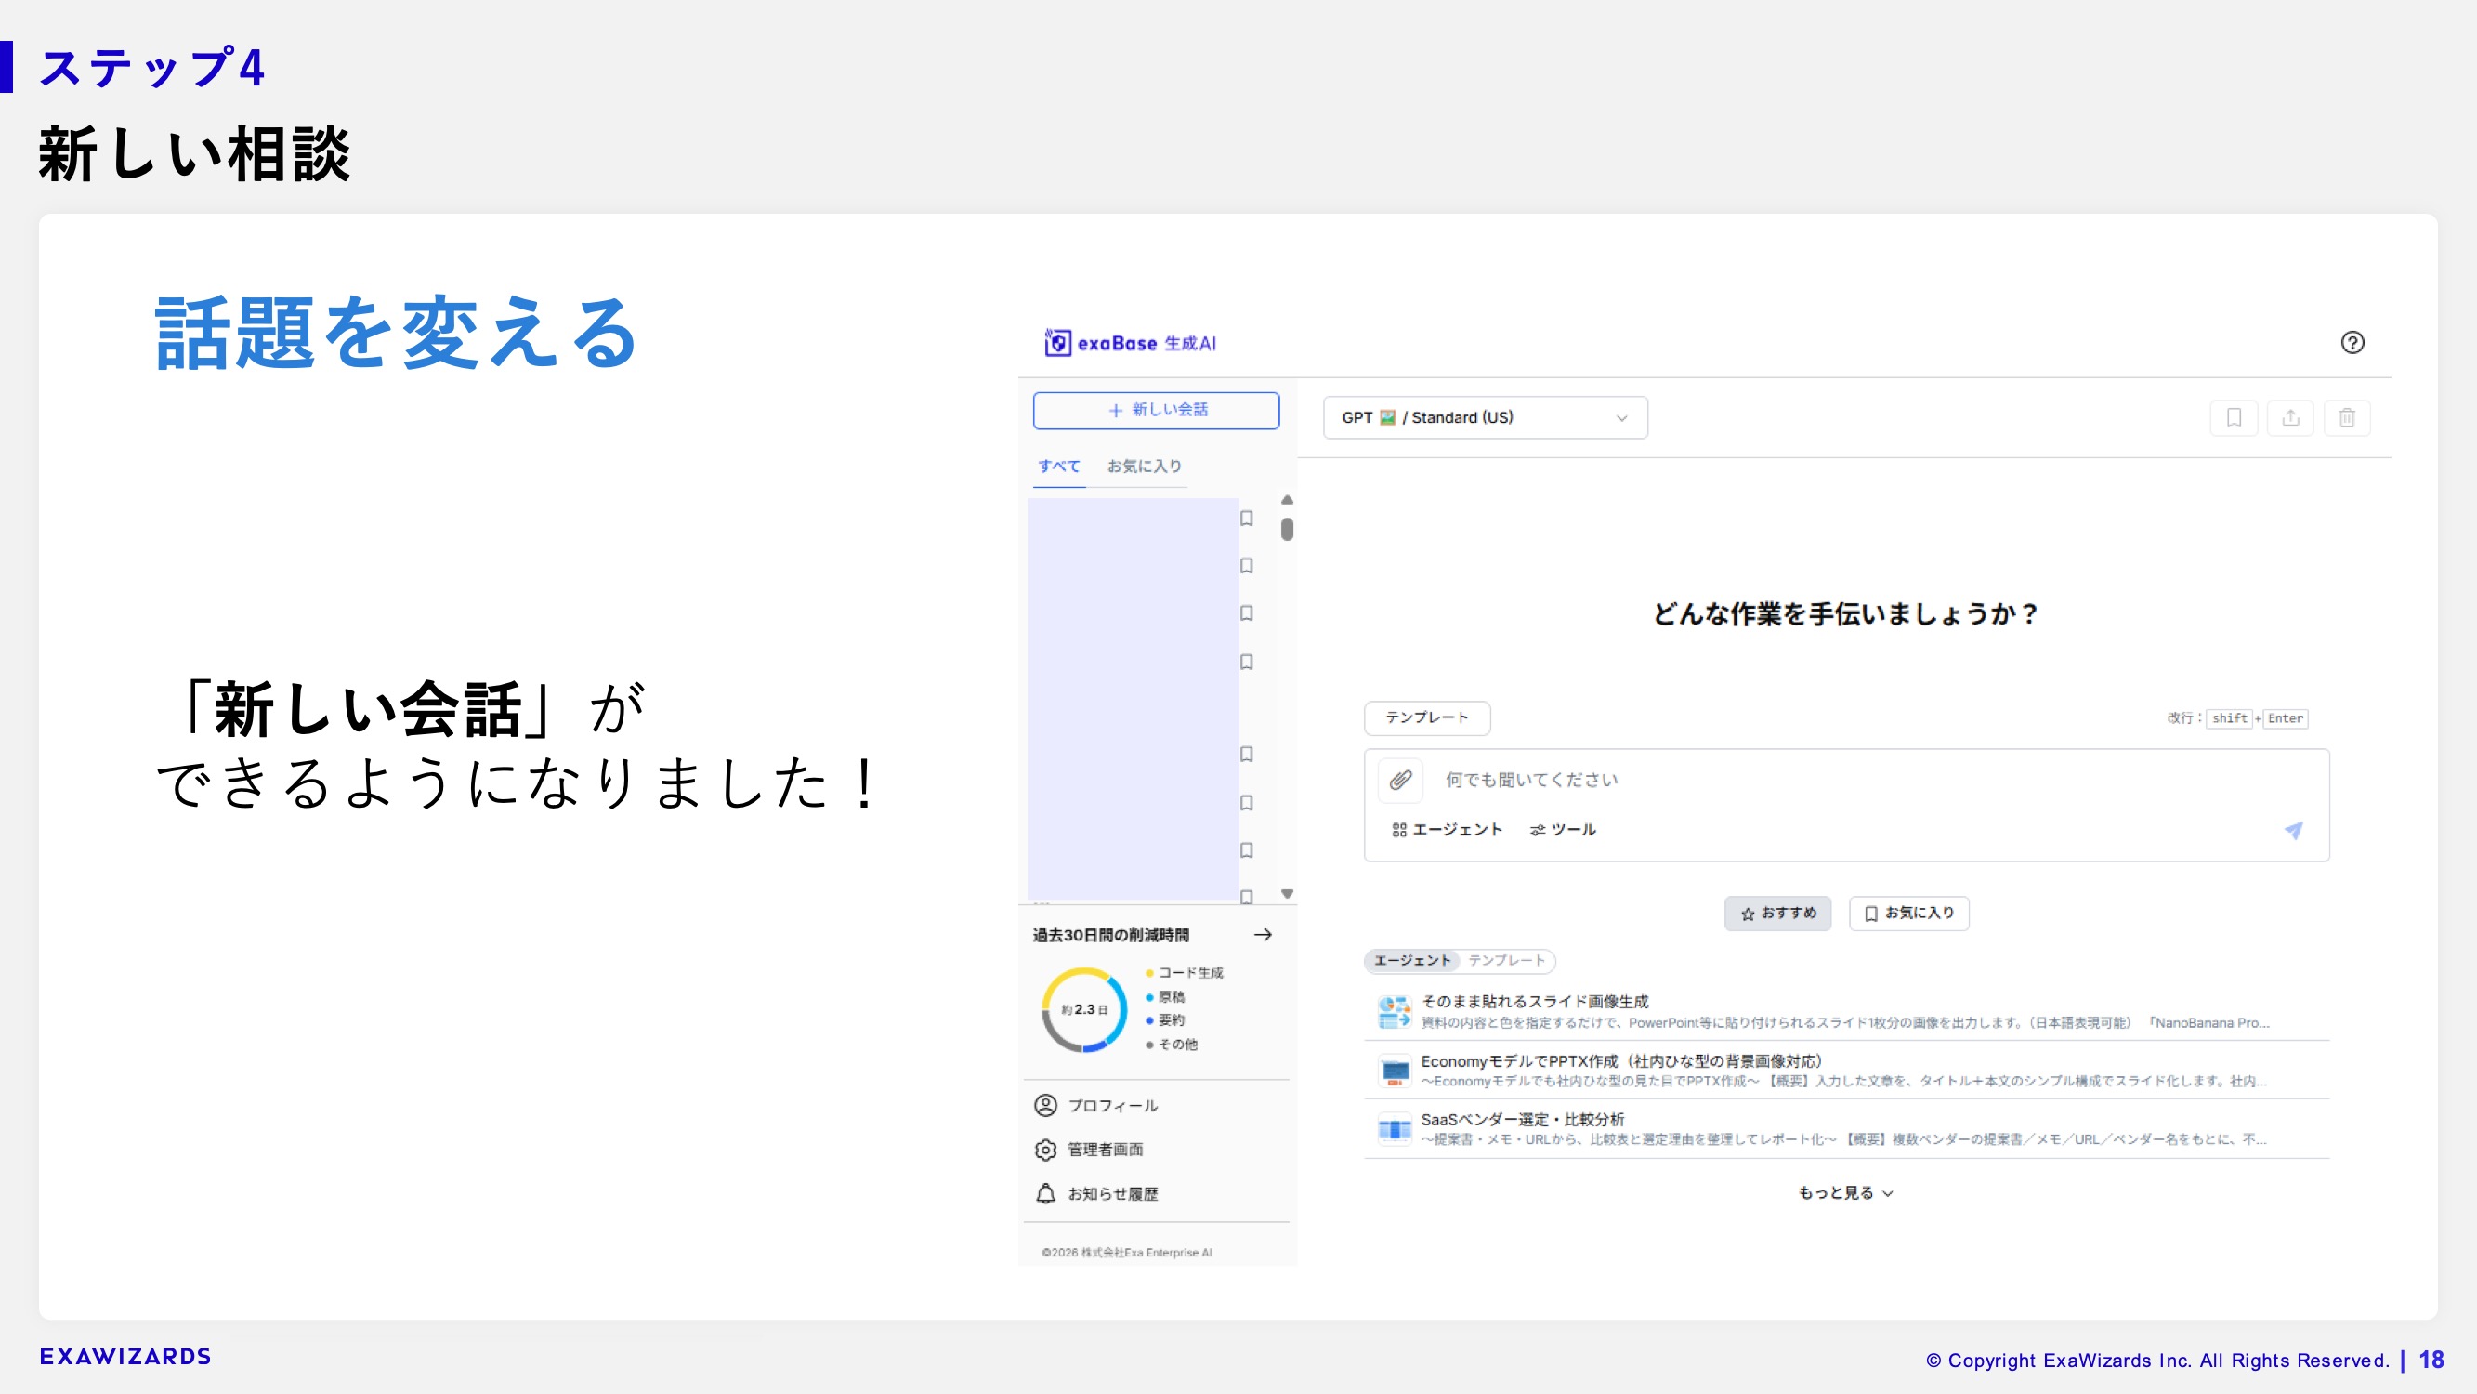Select the おすすめ star filter
This screenshot has width=2477, height=1394.
coord(1778,913)
